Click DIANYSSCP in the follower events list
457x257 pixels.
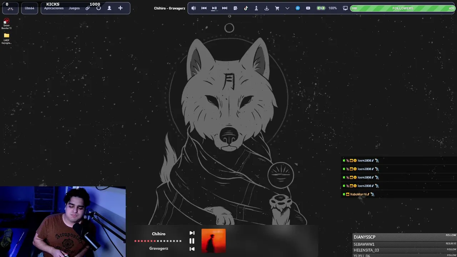click(x=365, y=237)
